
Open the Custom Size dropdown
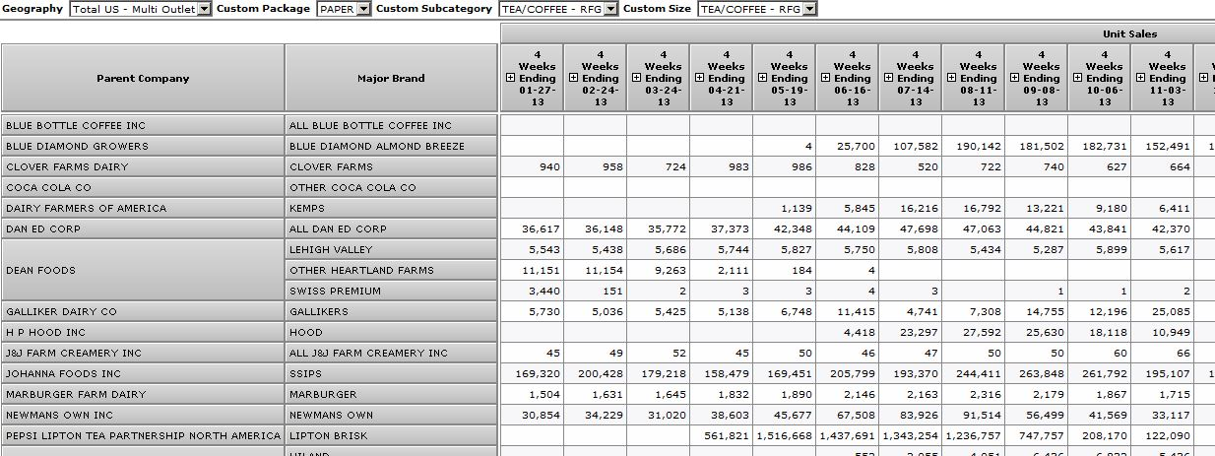pos(809,9)
